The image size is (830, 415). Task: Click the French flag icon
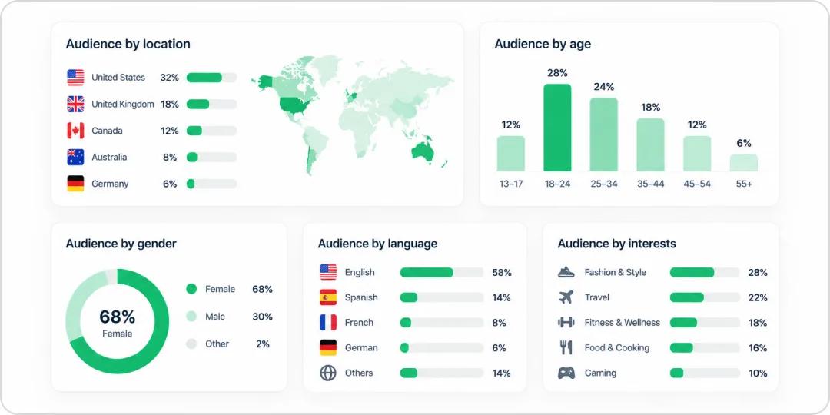328,322
